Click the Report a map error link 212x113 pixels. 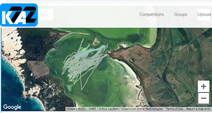198,109
